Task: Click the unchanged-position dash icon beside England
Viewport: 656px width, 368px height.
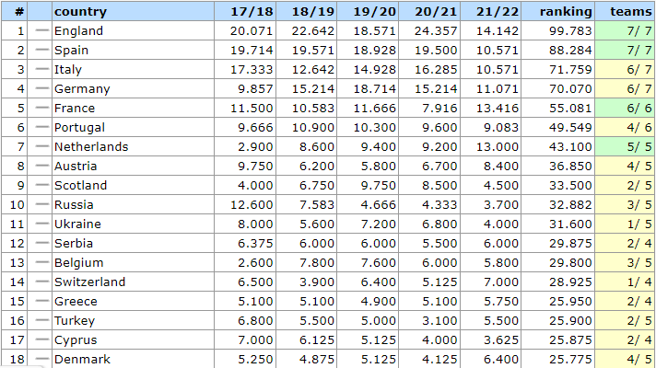Action: [41, 30]
